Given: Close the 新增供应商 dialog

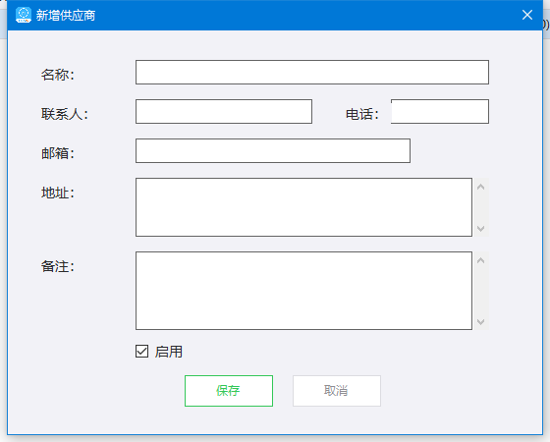Looking at the screenshot, I should coord(526,15).
